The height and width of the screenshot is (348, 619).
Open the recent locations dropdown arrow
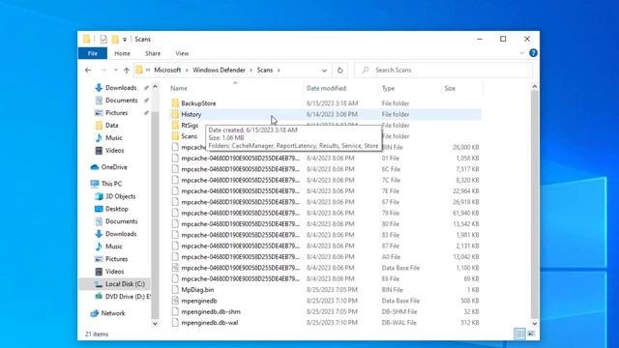point(116,71)
